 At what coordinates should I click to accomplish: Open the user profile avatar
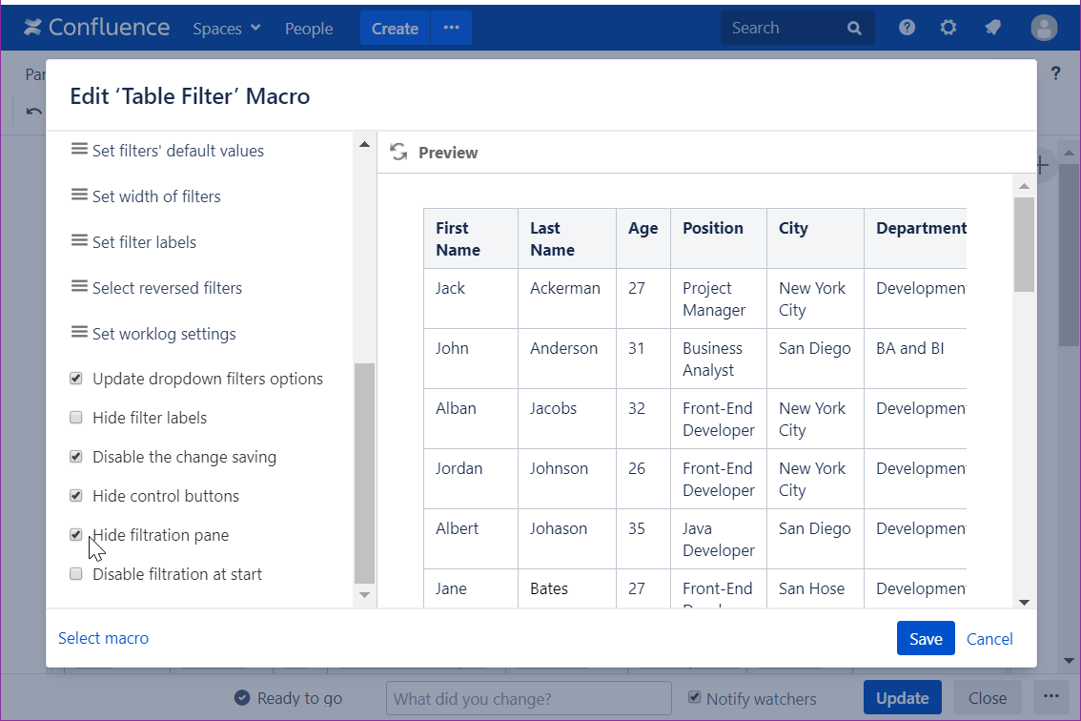[1044, 28]
